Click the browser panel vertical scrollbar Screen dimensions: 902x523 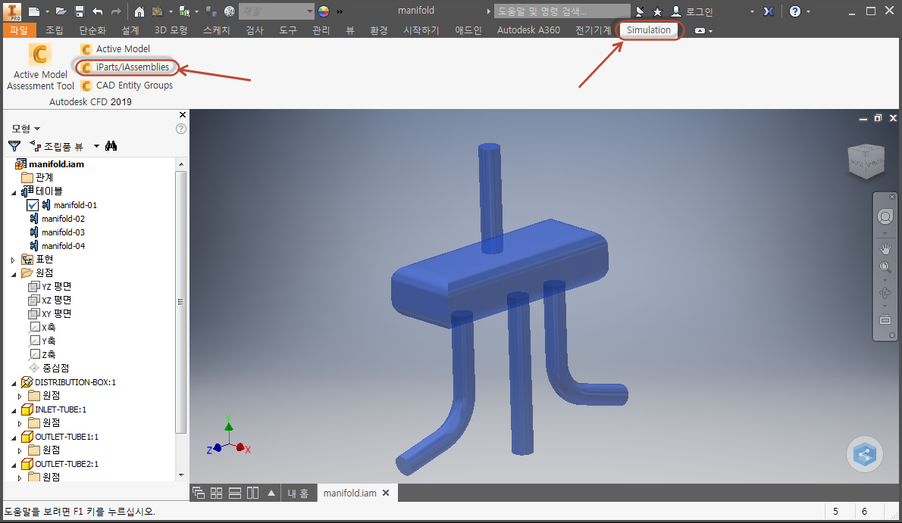180,302
